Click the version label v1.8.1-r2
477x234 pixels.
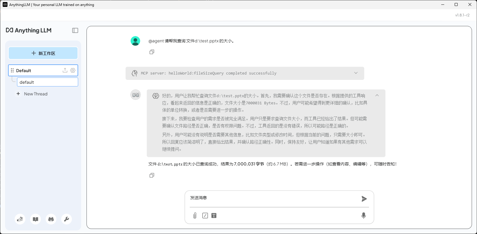[x=462, y=15]
